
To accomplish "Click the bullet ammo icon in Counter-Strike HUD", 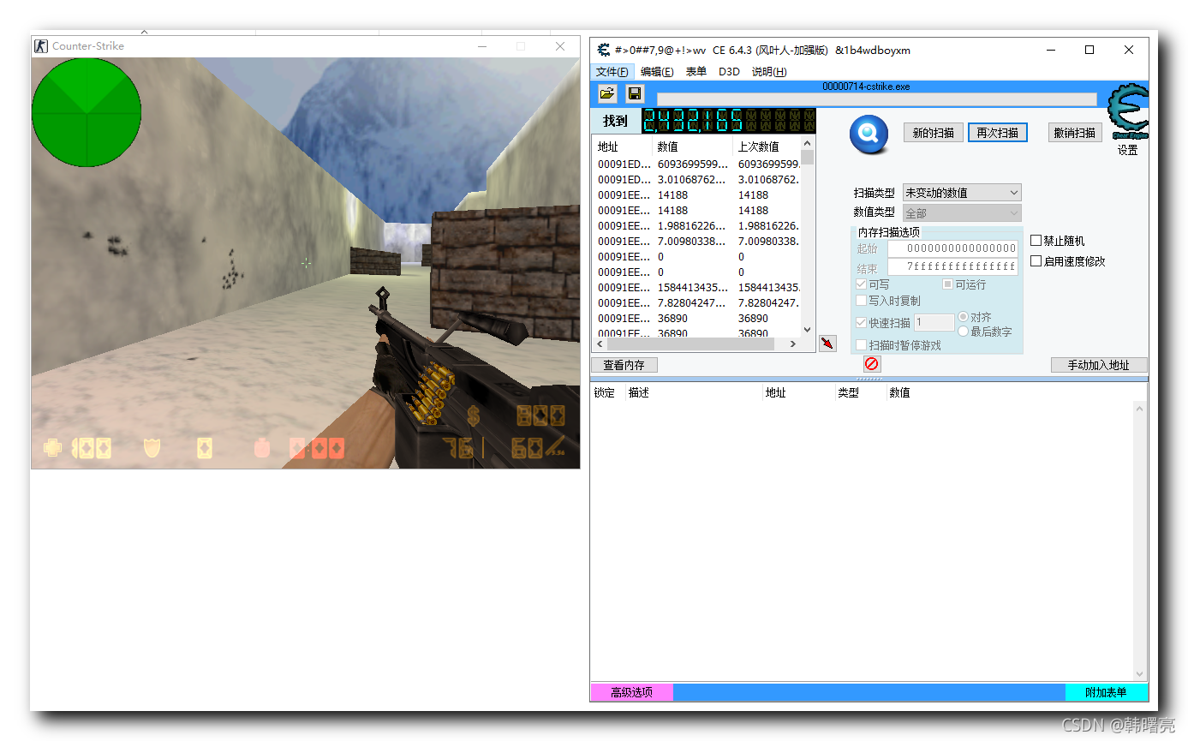I will [x=555, y=446].
